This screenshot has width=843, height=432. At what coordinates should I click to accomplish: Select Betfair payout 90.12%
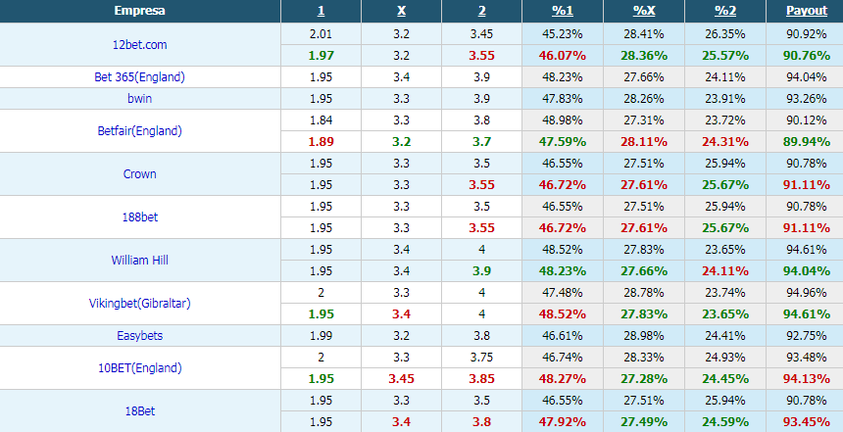click(807, 120)
